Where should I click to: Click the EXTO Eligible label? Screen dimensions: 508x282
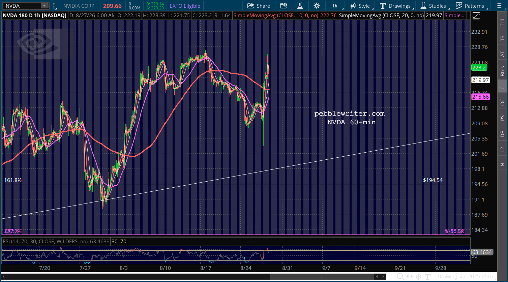tap(185, 6)
